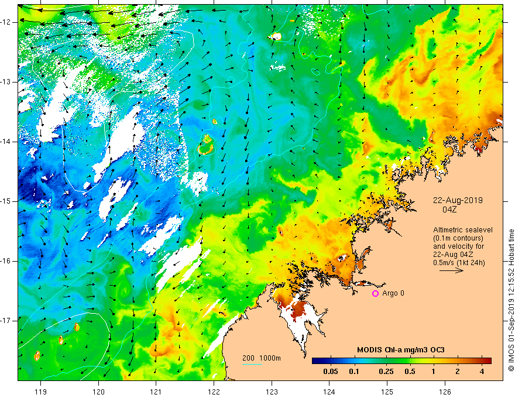Viewport: 515px width, 398px height.
Task: Click colorbar label 0.1
Action: (x=353, y=372)
